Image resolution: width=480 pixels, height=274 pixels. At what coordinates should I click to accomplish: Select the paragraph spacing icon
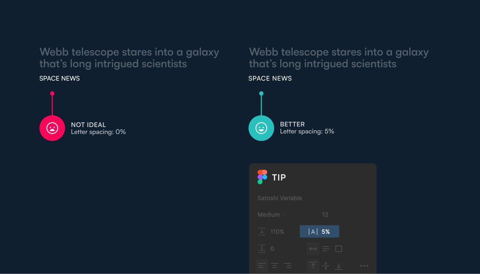tap(262, 248)
